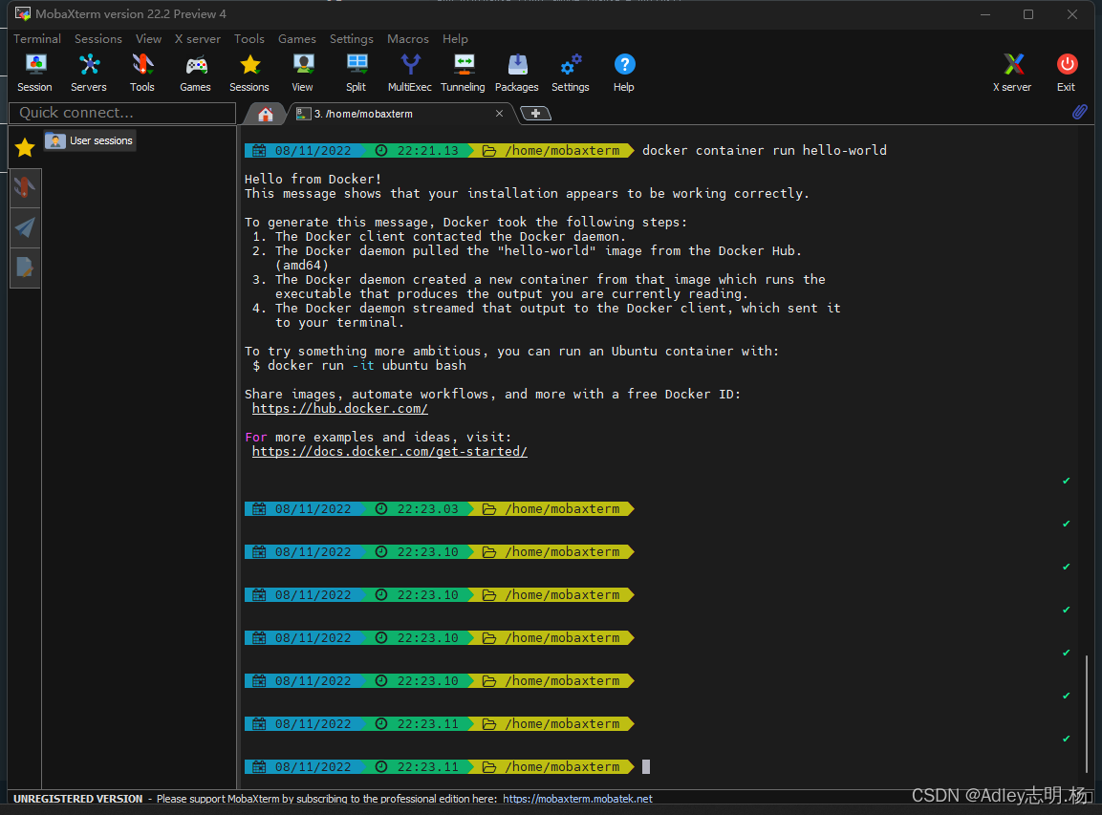The height and width of the screenshot is (815, 1102).
Task: Open the View toolbar icon
Action: click(x=303, y=73)
